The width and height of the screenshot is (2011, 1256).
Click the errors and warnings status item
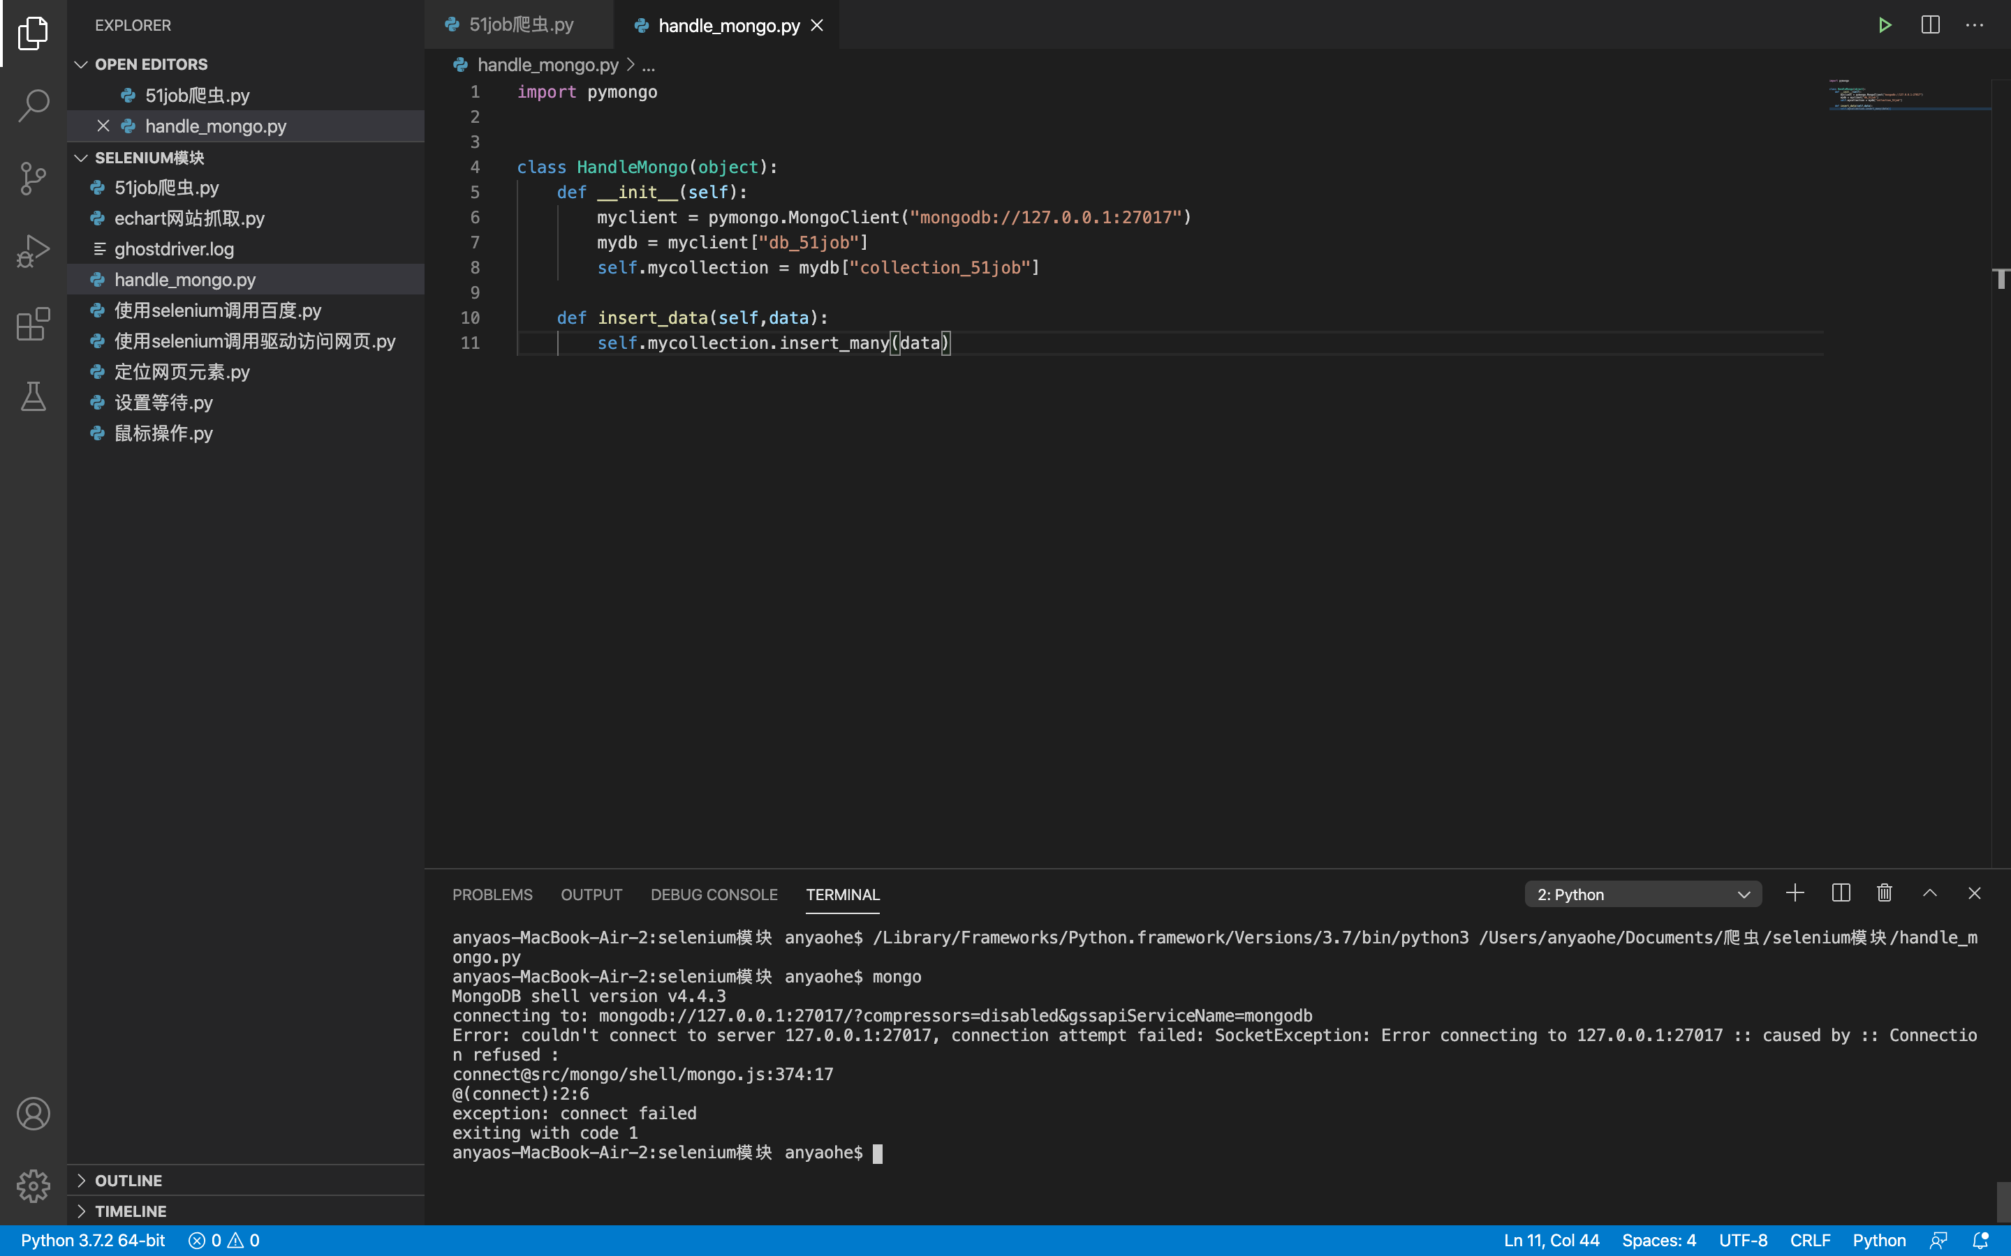pyautogui.click(x=224, y=1240)
